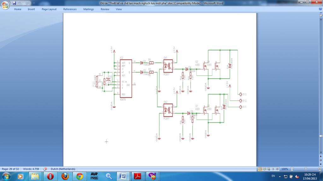Launch AVR PROG from taskbar
Viewport: 323px width, 181px height.
tap(94, 176)
